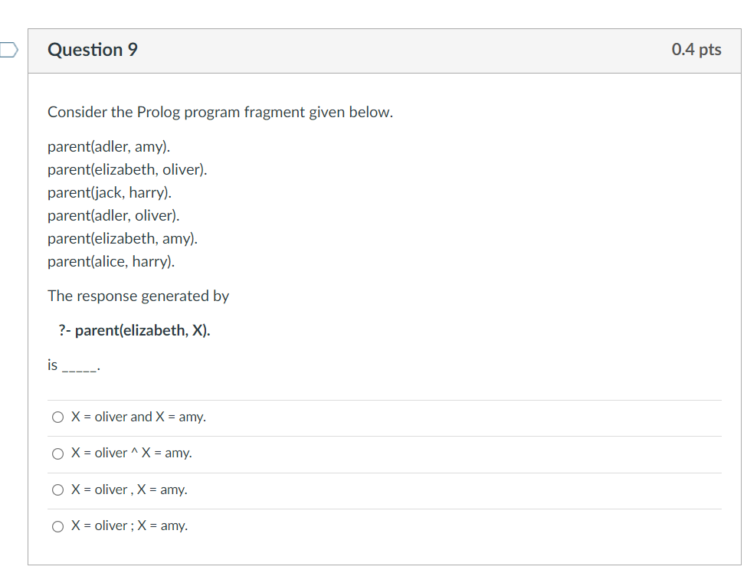Select the radio button for 'X = oliver and X = amy.'
Viewport: 747px width, 573px height.
tap(57, 417)
